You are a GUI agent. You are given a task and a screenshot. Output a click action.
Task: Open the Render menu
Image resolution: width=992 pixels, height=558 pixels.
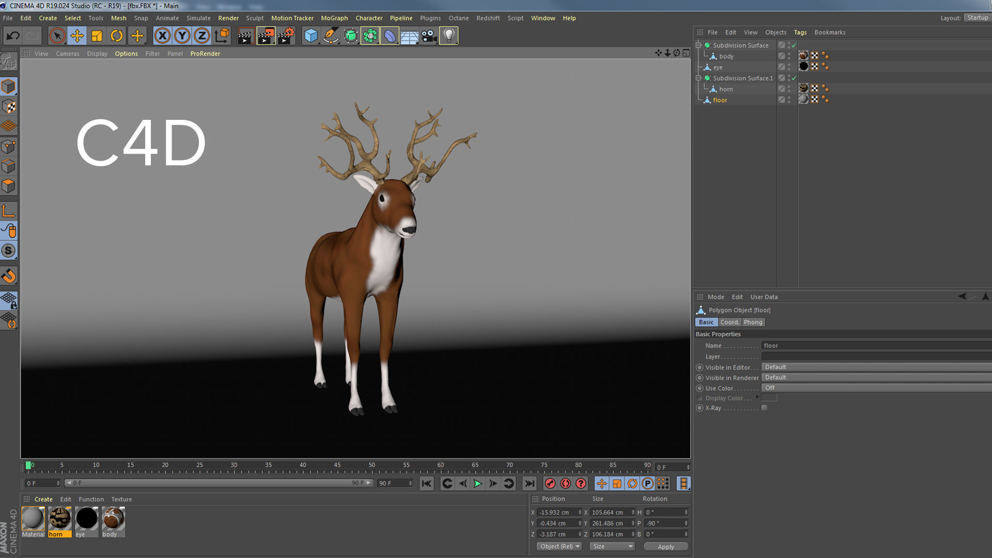(228, 18)
